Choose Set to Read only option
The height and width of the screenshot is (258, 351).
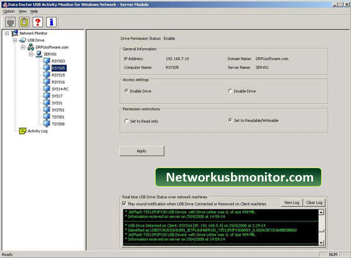coord(126,121)
